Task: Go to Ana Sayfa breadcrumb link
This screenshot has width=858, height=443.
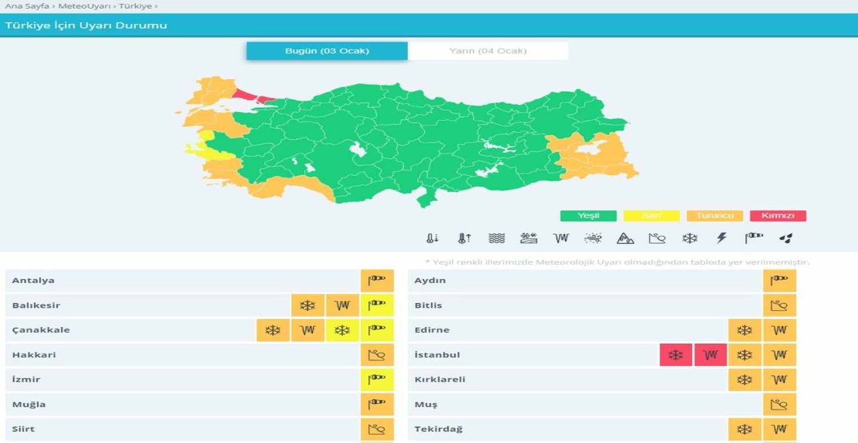Action: pyautogui.click(x=27, y=6)
